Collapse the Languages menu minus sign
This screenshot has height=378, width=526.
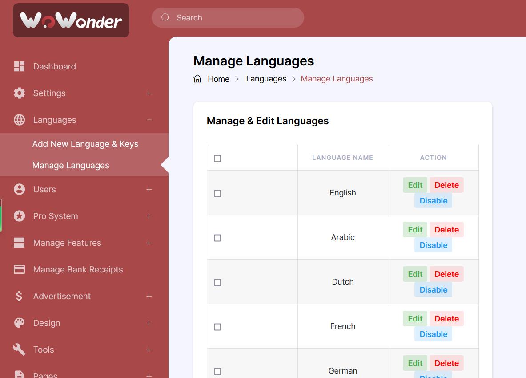(x=149, y=120)
